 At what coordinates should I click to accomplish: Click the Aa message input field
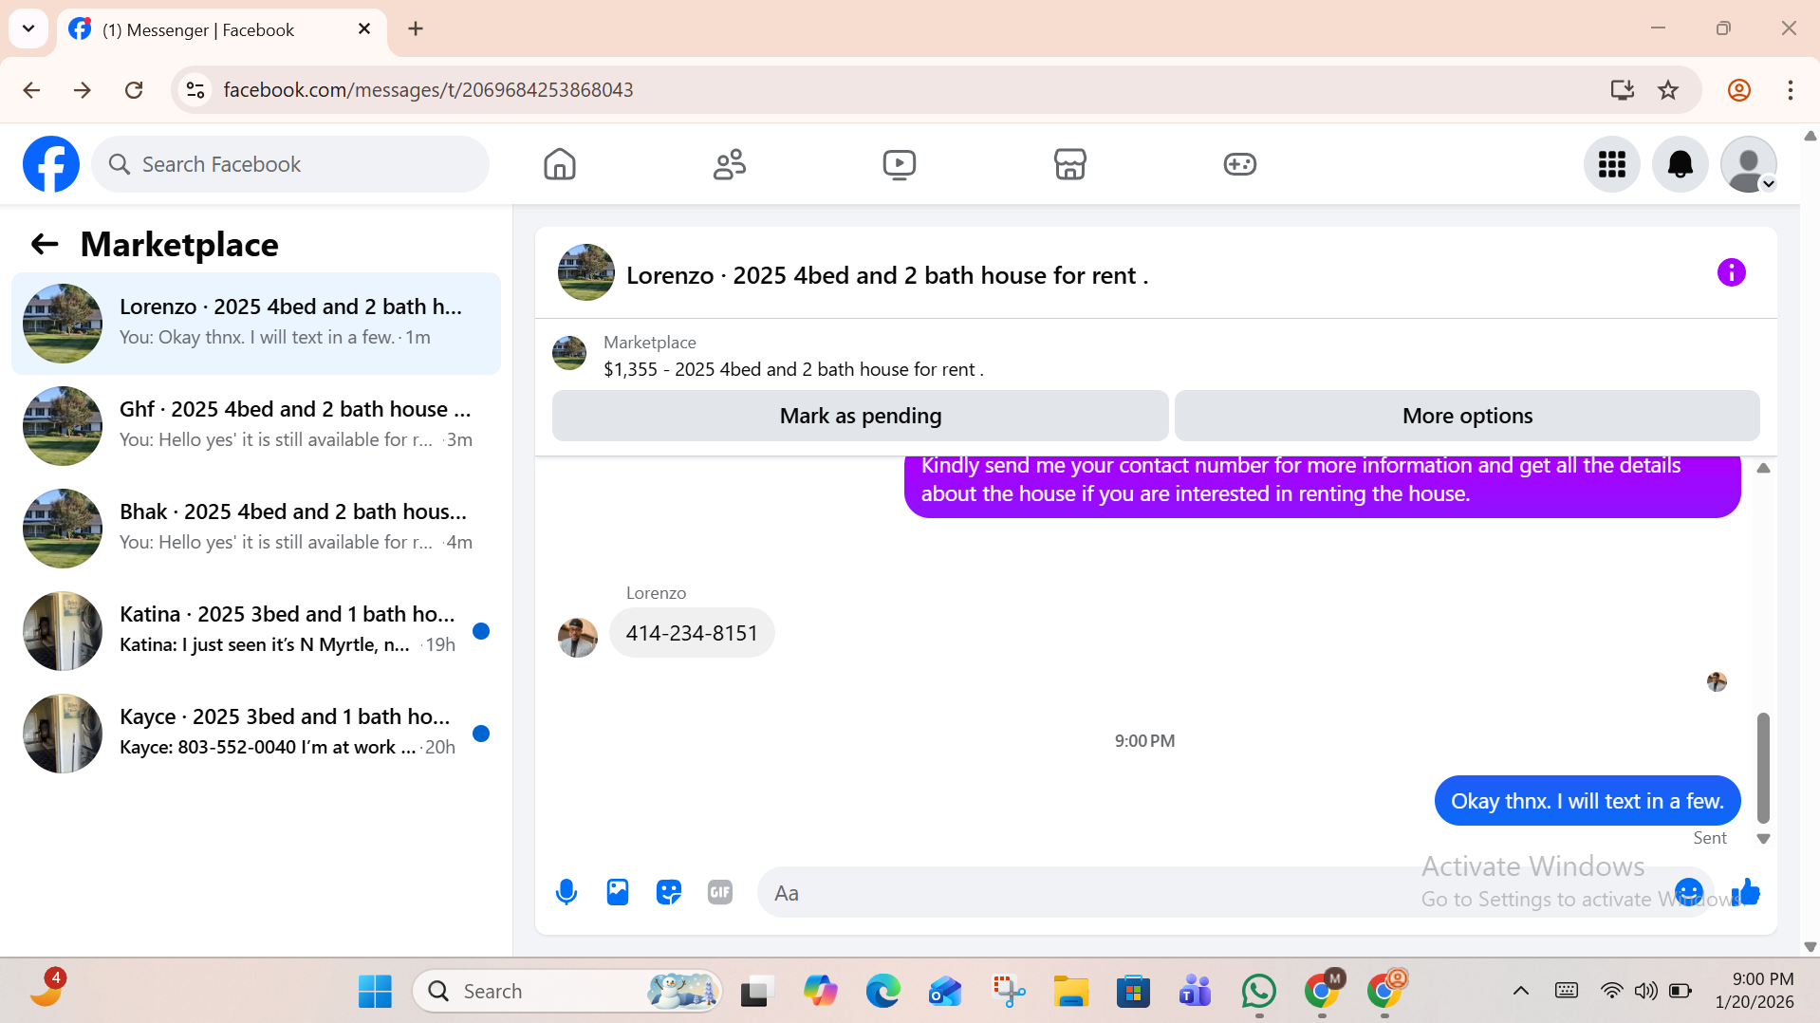1215,892
